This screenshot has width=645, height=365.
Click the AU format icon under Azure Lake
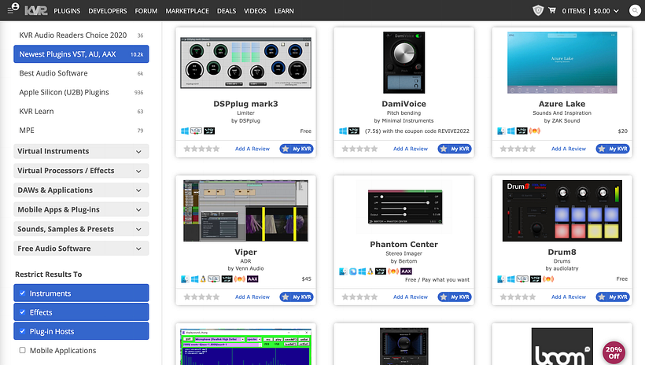pos(534,131)
